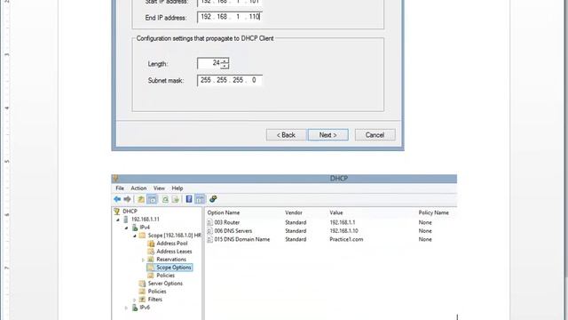Screen dimensions: 568x320
Task: Click the Back button in the wizard
Action: 286,135
